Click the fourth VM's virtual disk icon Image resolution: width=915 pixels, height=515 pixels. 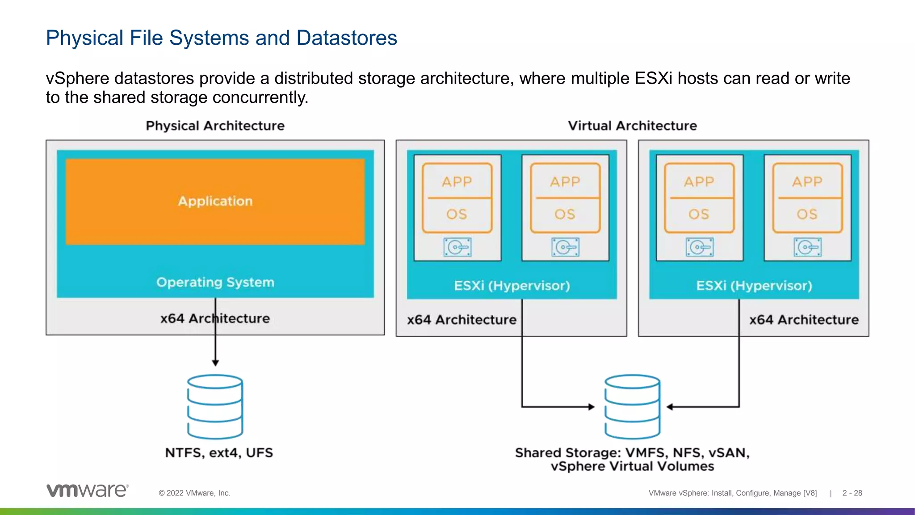[x=807, y=247]
